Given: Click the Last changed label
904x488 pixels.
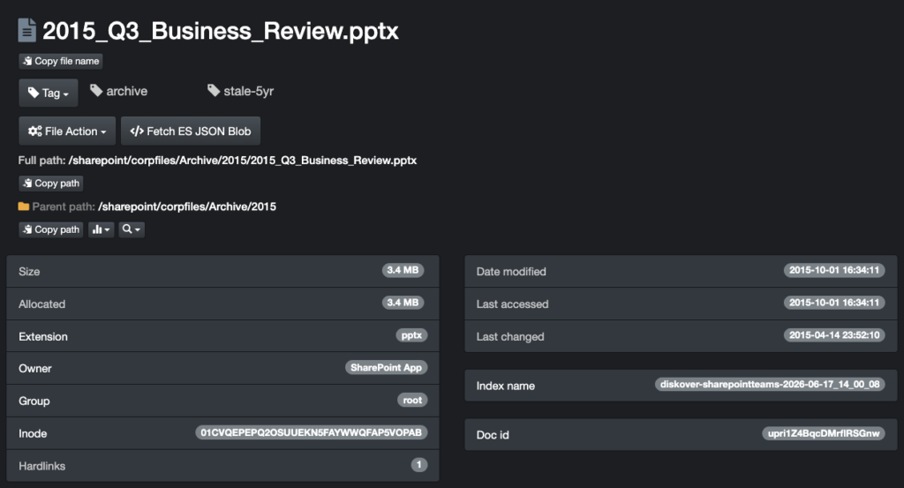Looking at the screenshot, I should (509, 336).
